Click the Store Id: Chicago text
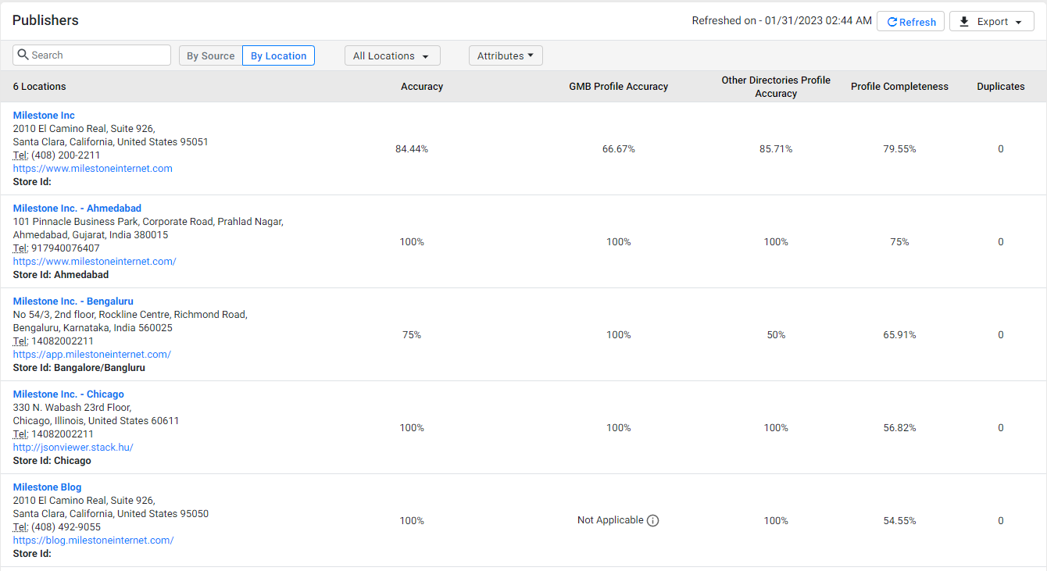1047x571 pixels. [x=52, y=461]
